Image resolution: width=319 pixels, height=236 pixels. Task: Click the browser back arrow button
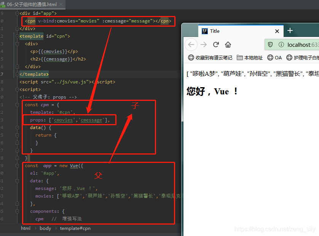click(x=191, y=45)
